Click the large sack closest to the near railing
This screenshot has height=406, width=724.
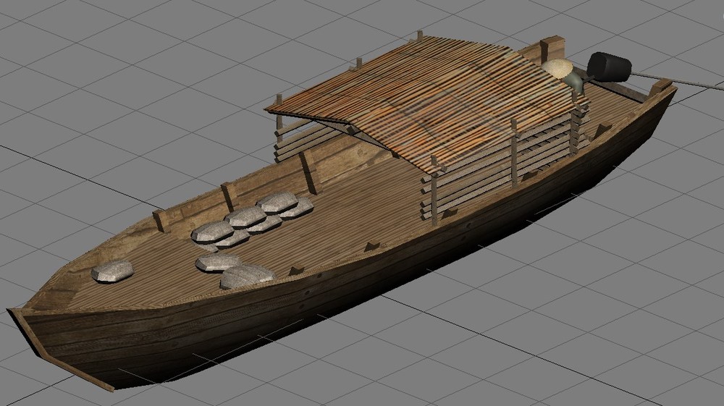click(247, 276)
